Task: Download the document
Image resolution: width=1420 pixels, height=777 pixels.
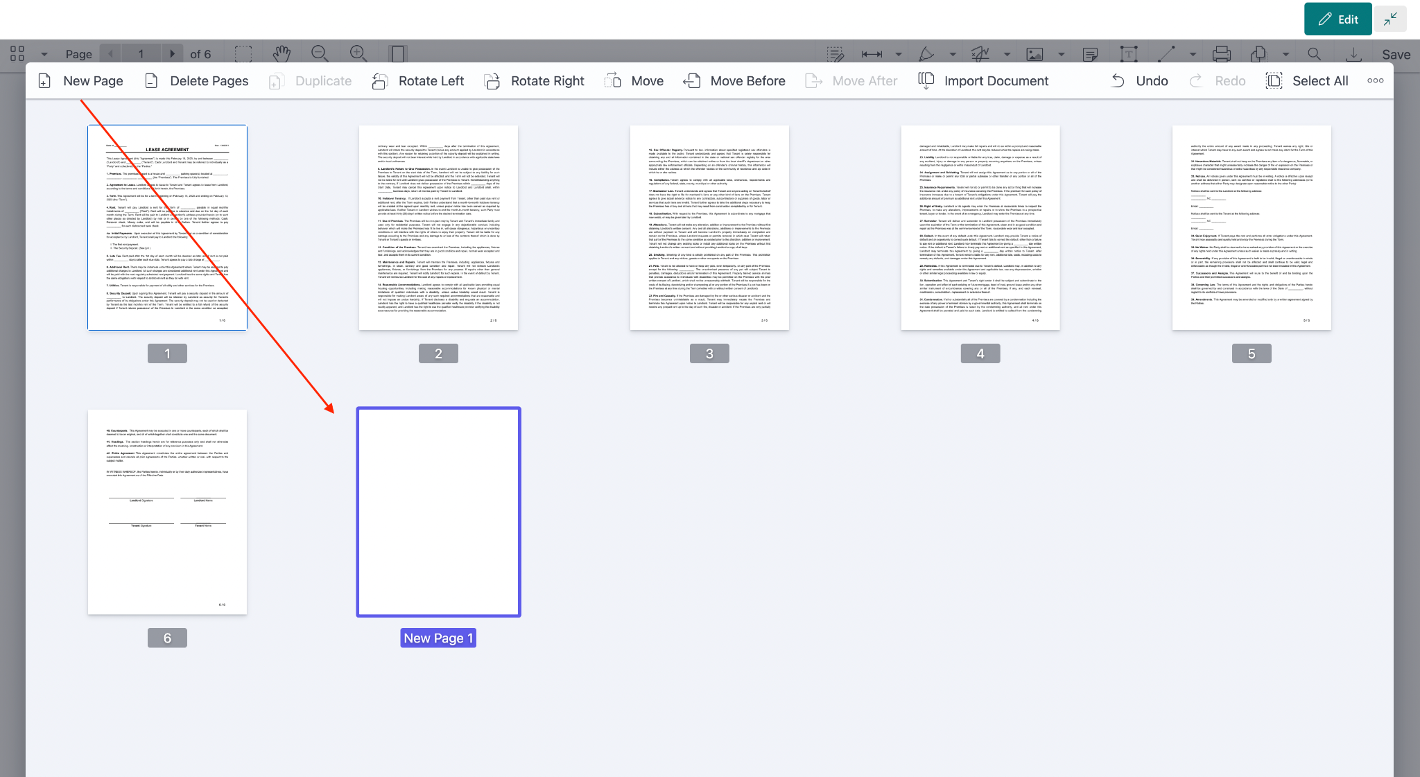Action: [x=1354, y=53]
